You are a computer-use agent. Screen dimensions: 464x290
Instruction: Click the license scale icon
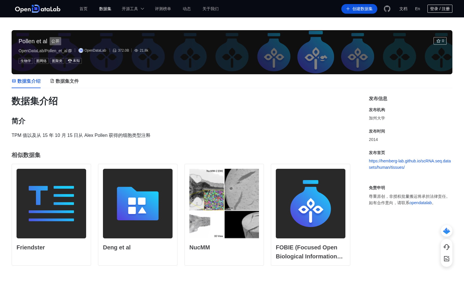point(70,61)
